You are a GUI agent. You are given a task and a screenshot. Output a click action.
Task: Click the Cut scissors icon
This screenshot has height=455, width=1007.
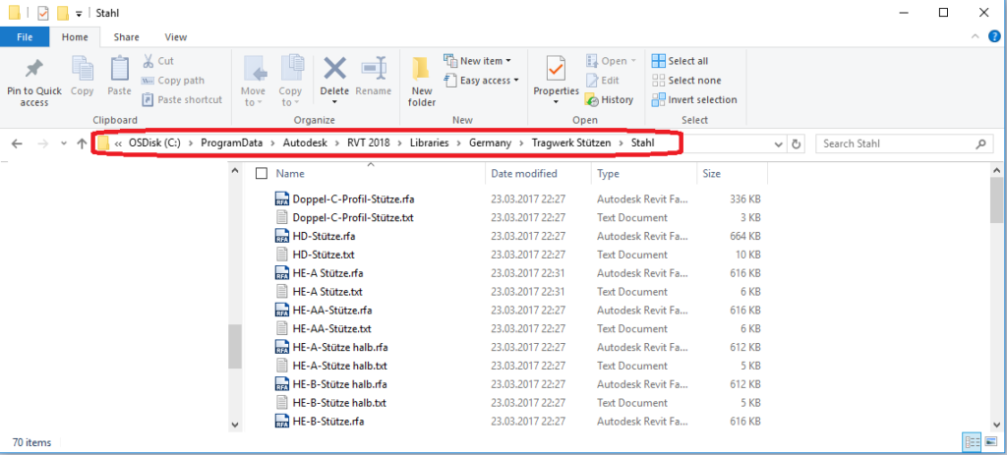(x=148, y=61)
